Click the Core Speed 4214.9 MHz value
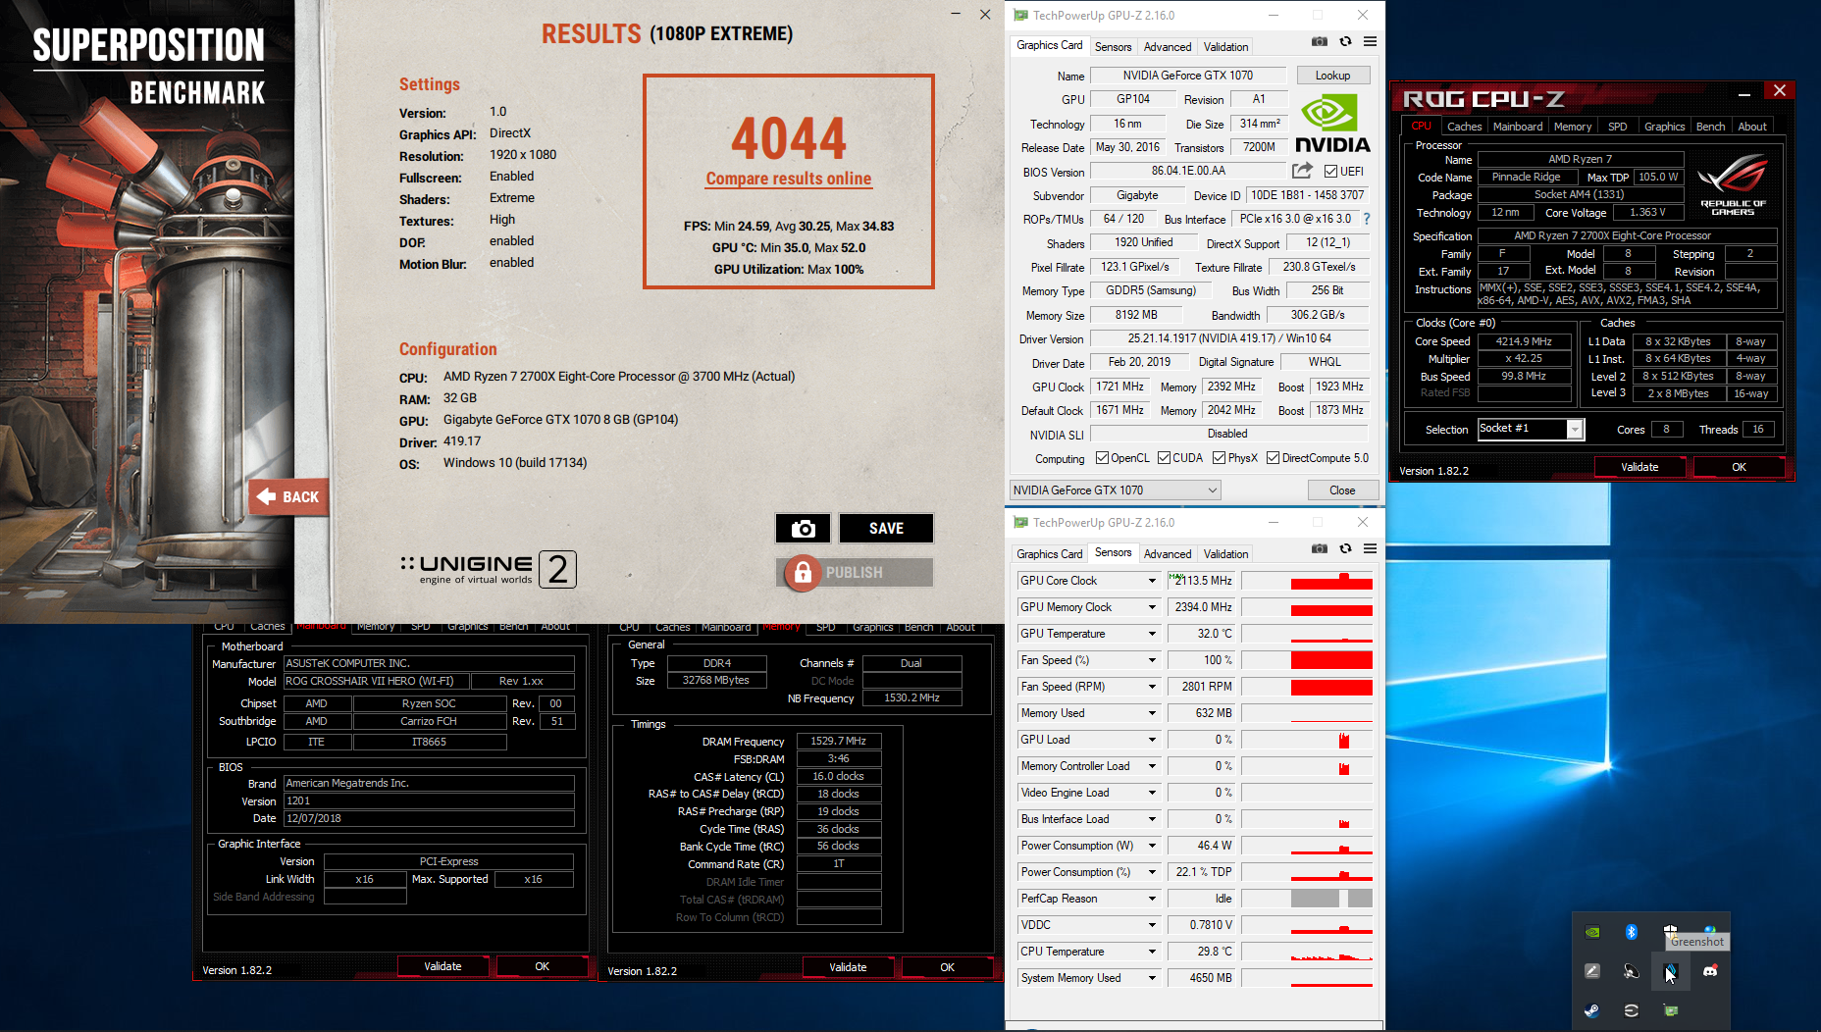Image resolution: width=1821 pixels, height=1032 pixels. pyautogui.click(x=1523, y=341)
